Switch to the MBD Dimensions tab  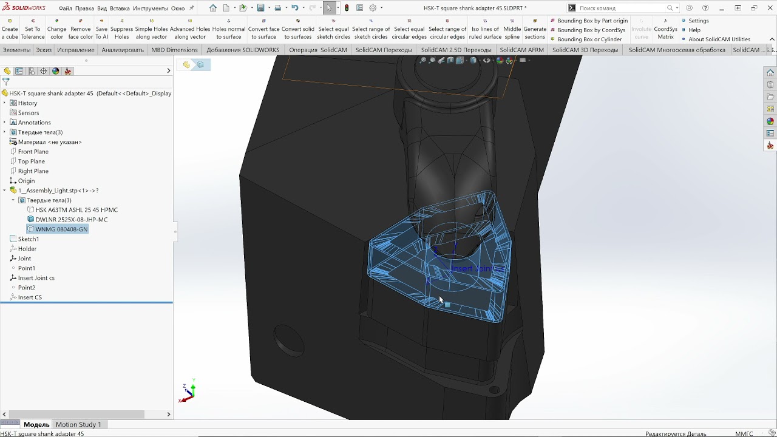click(174, 50)
